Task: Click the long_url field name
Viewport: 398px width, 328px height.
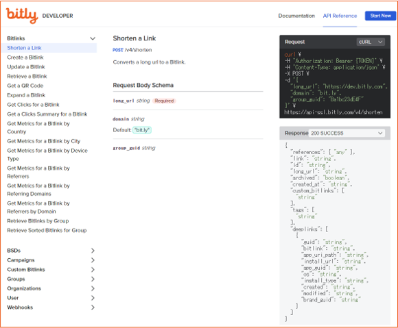Action: click(x=124, y=101)
